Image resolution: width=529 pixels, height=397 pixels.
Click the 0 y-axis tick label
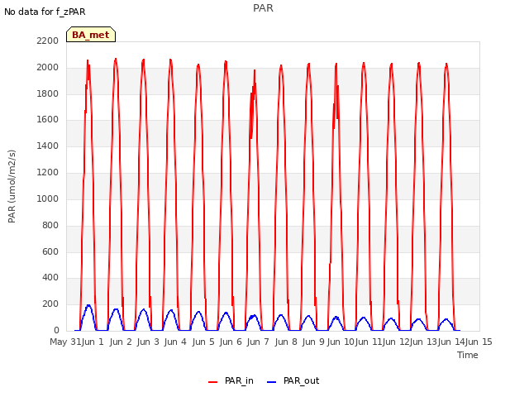coord(56,330)
